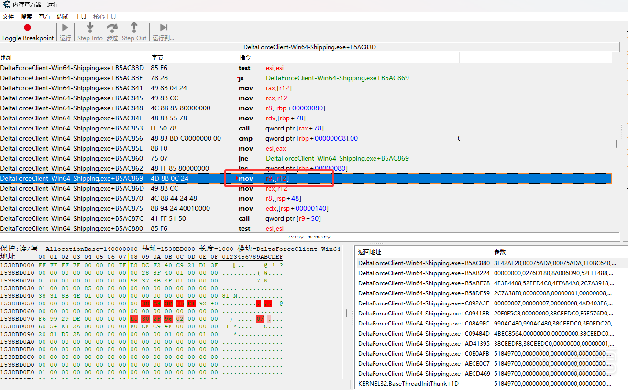Click the disassembler vertical scrollbar thumb
This screenshot has height=390, width=628.
[x=616, y=144]
